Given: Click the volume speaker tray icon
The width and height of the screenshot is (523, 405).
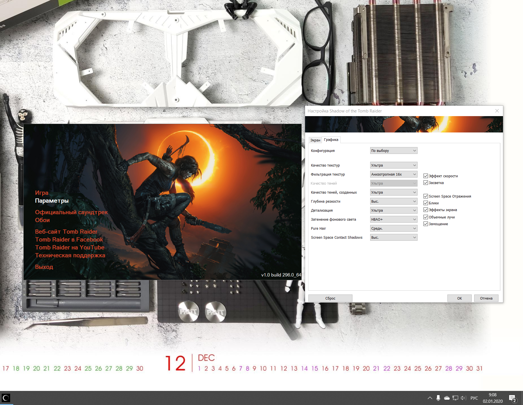Looking at the screenshot, I should [464, 398].
